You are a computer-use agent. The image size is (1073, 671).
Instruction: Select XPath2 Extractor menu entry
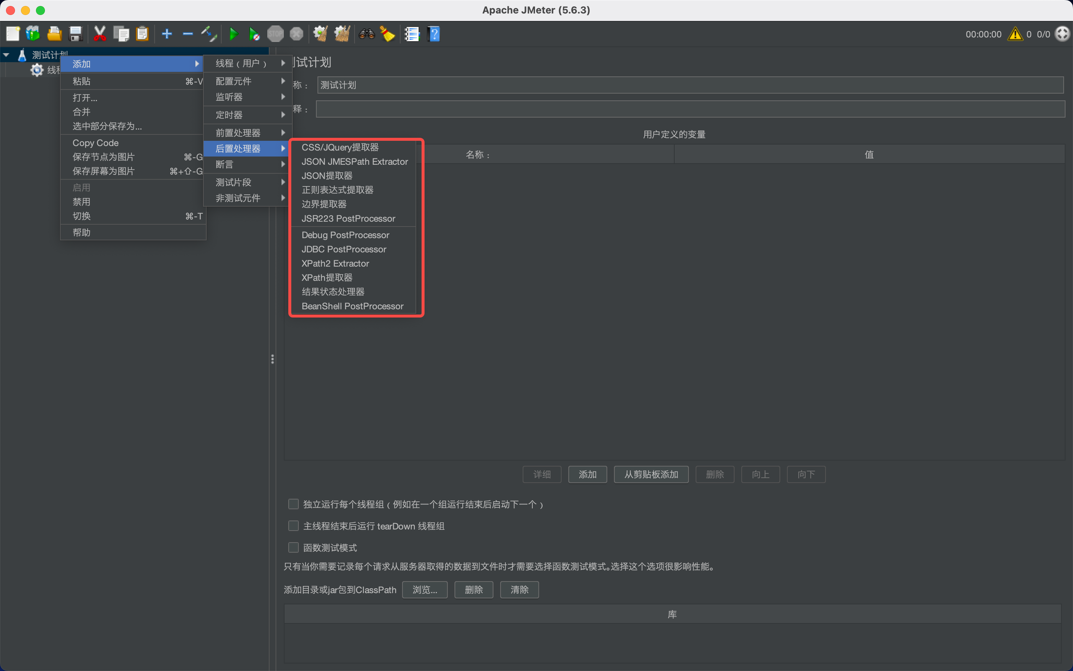click(x=353, y=264)
